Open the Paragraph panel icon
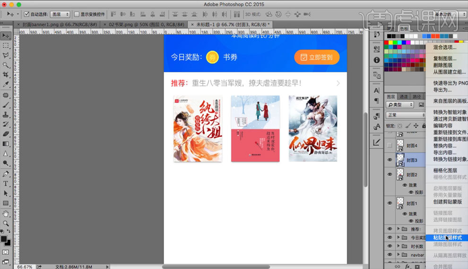Image resolution: width=468 pixels, height=269 pixels. pyautogui.click(x=377, y=101)
